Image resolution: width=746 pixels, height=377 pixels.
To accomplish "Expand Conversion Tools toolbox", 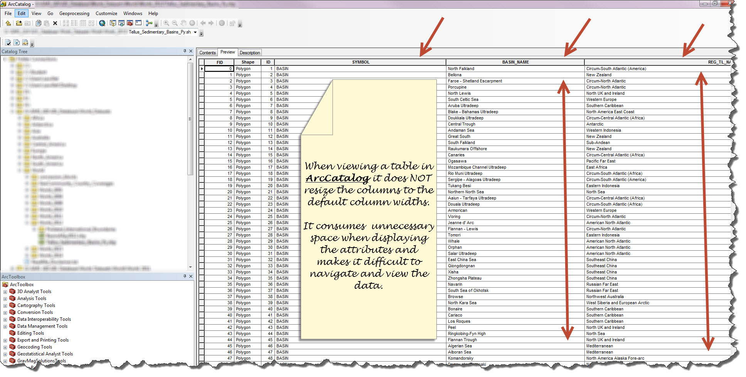I will pyautogui.click(x=5, y=313).
